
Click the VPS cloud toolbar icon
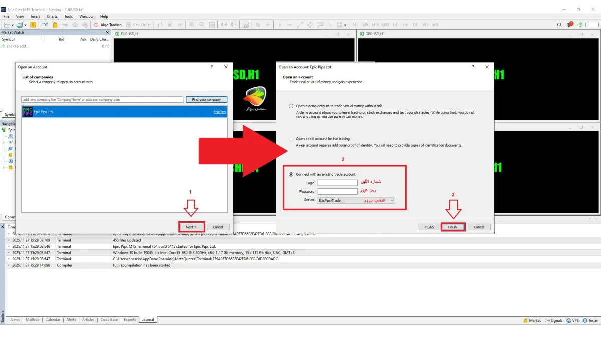(x=75, y=25)
